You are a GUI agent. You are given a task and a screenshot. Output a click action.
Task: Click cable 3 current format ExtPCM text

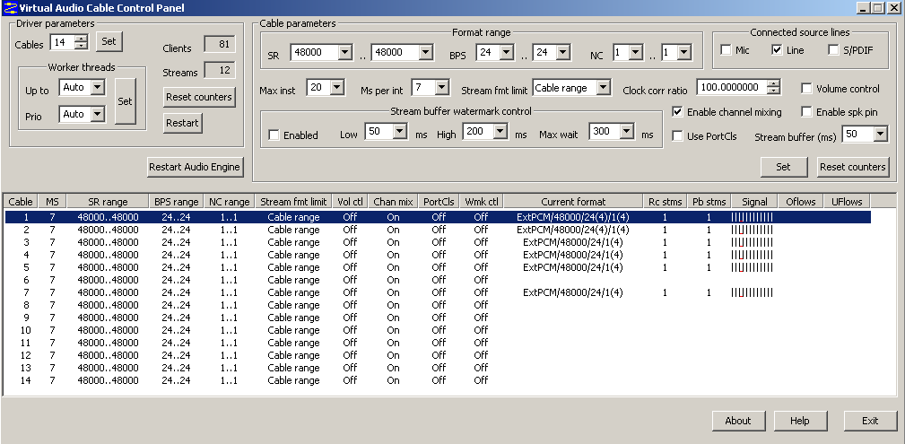click(573, 242)
